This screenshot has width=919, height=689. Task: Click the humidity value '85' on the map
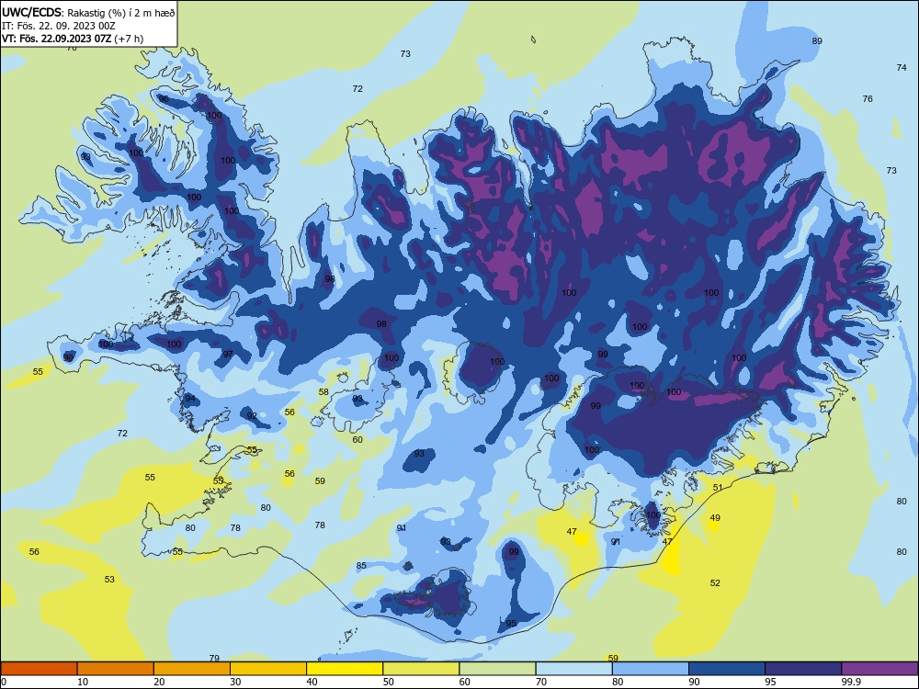pyautogui.click(x=361, y=565)
